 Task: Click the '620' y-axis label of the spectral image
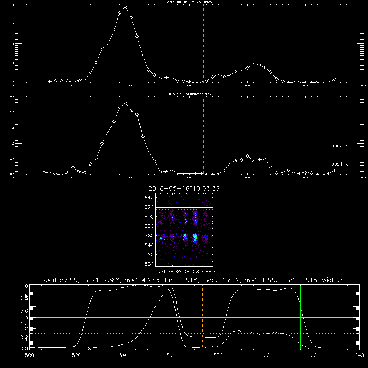149,207
